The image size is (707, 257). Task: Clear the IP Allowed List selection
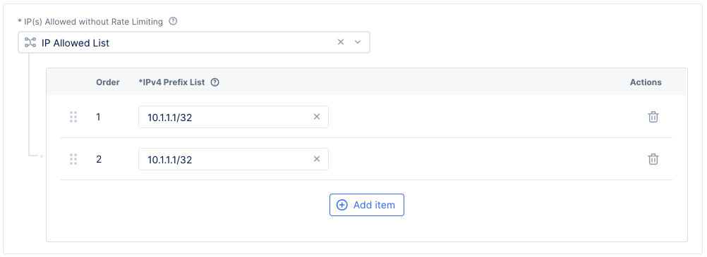pyautogui.click(x=341, y=42)
